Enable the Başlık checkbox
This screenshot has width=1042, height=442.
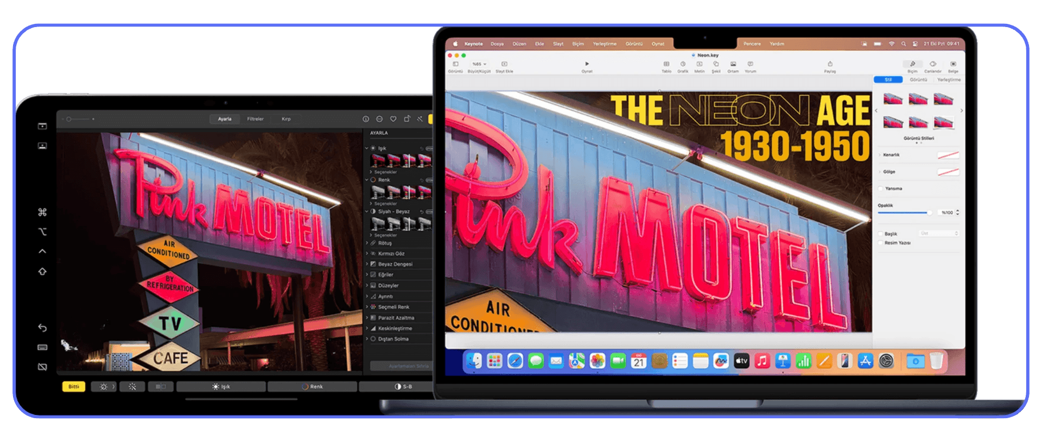(x=881, y=234)
